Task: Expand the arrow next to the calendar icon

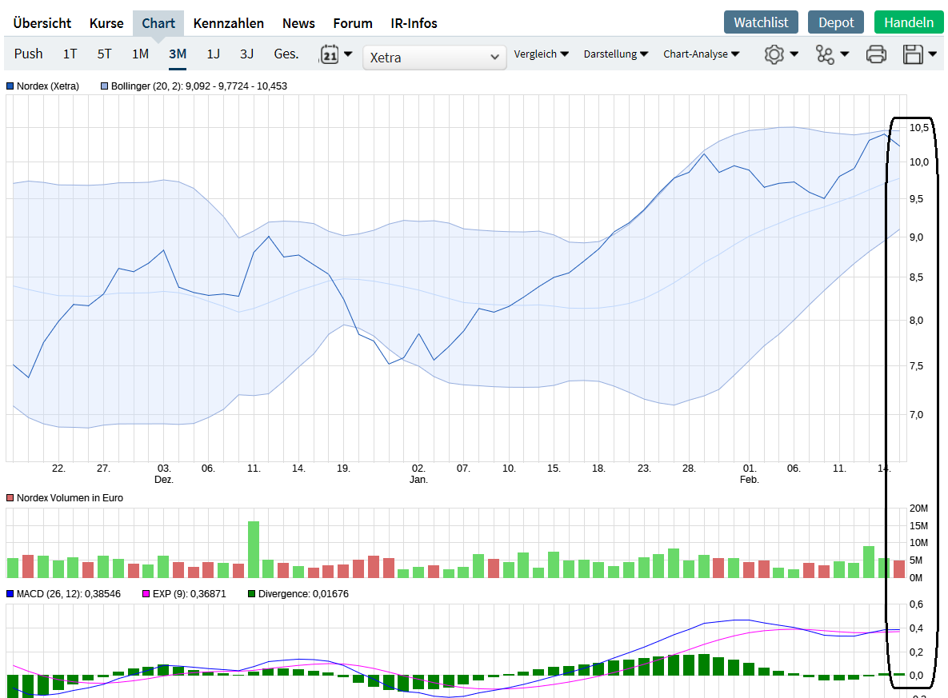Action: (348, 54)
